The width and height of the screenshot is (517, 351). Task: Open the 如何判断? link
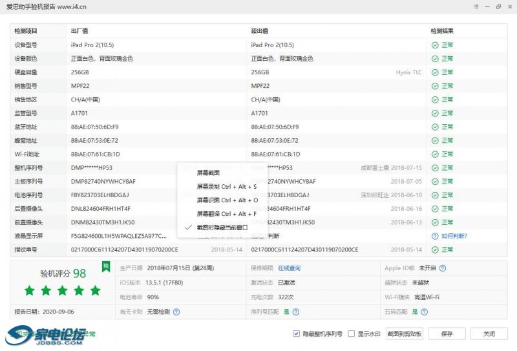[454, 236]
